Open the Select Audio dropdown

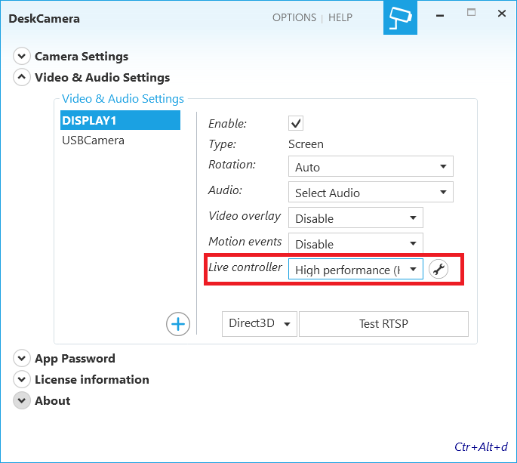(370, 193)
